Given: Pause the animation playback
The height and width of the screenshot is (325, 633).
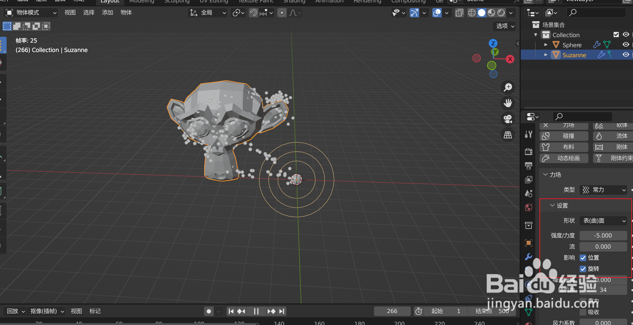Looking at the screenshot, I should [256, 311].
